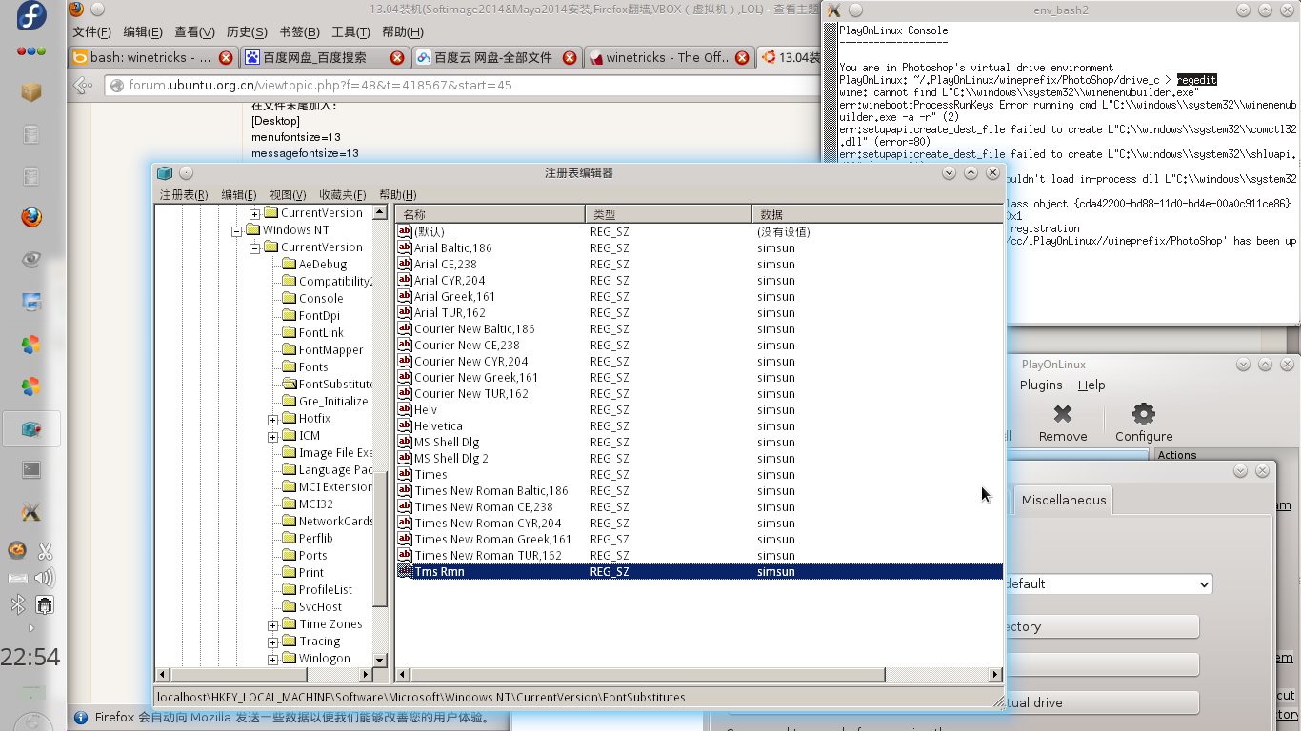
Task: Select the NetworkCards registry key
Action: tap(336, 521)
